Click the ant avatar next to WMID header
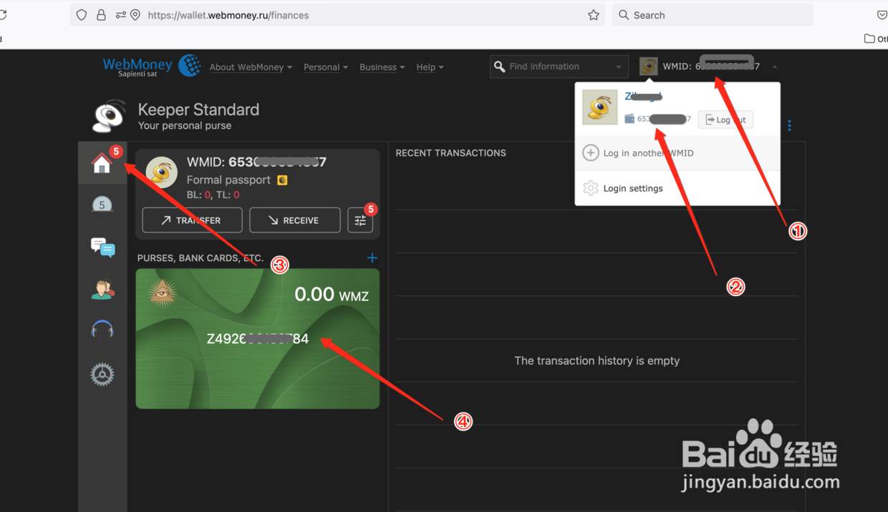This screenshot has width=888, height=512. click(648, 67)
